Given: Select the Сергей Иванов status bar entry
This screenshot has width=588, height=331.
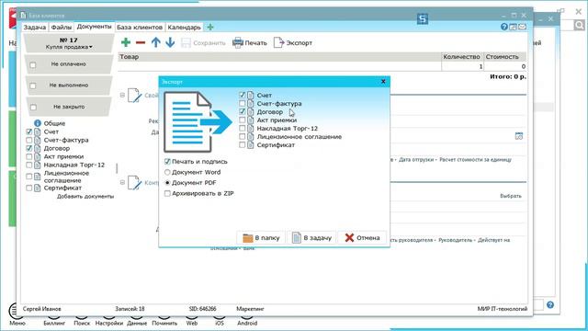Looking at the screenshot, I should [x=42, y=309].
